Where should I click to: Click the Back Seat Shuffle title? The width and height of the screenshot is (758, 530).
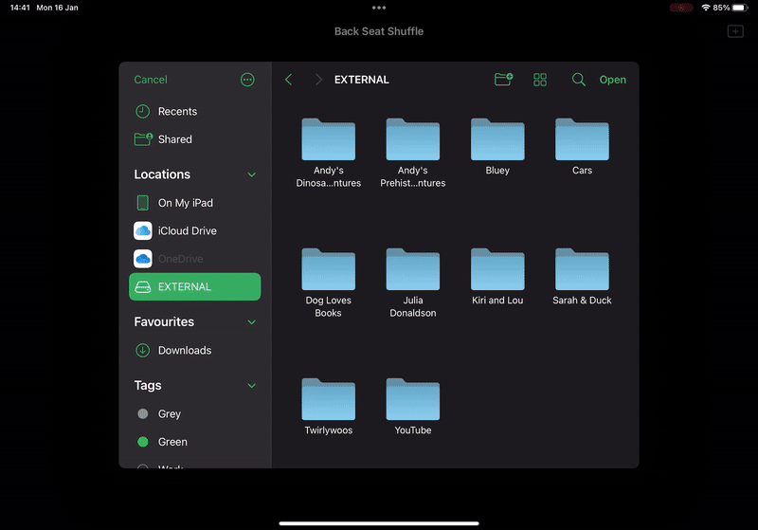379,31
